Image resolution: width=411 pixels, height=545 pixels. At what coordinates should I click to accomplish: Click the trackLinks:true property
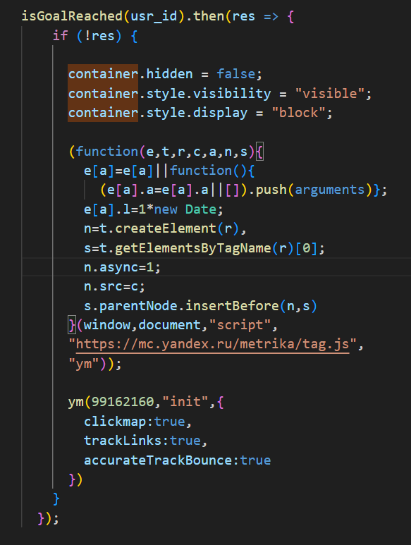click(142, 441)
